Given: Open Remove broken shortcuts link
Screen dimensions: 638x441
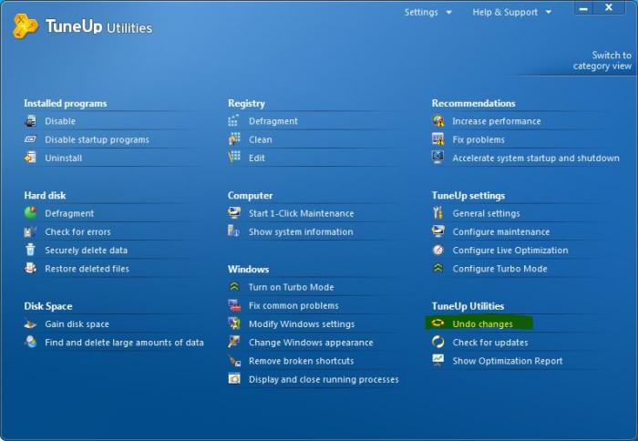Looking at the screenshot, I should [301, 361].
